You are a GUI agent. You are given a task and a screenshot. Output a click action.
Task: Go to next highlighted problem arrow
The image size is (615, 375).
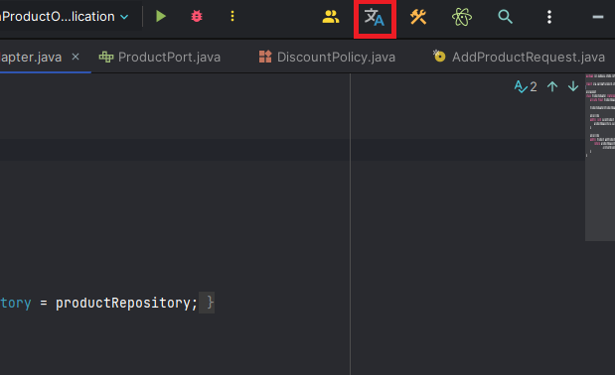tap(573, 86)
